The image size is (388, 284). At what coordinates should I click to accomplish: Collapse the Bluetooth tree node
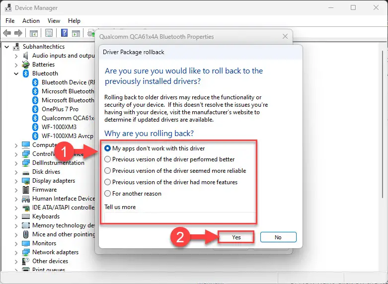(16, 73)
